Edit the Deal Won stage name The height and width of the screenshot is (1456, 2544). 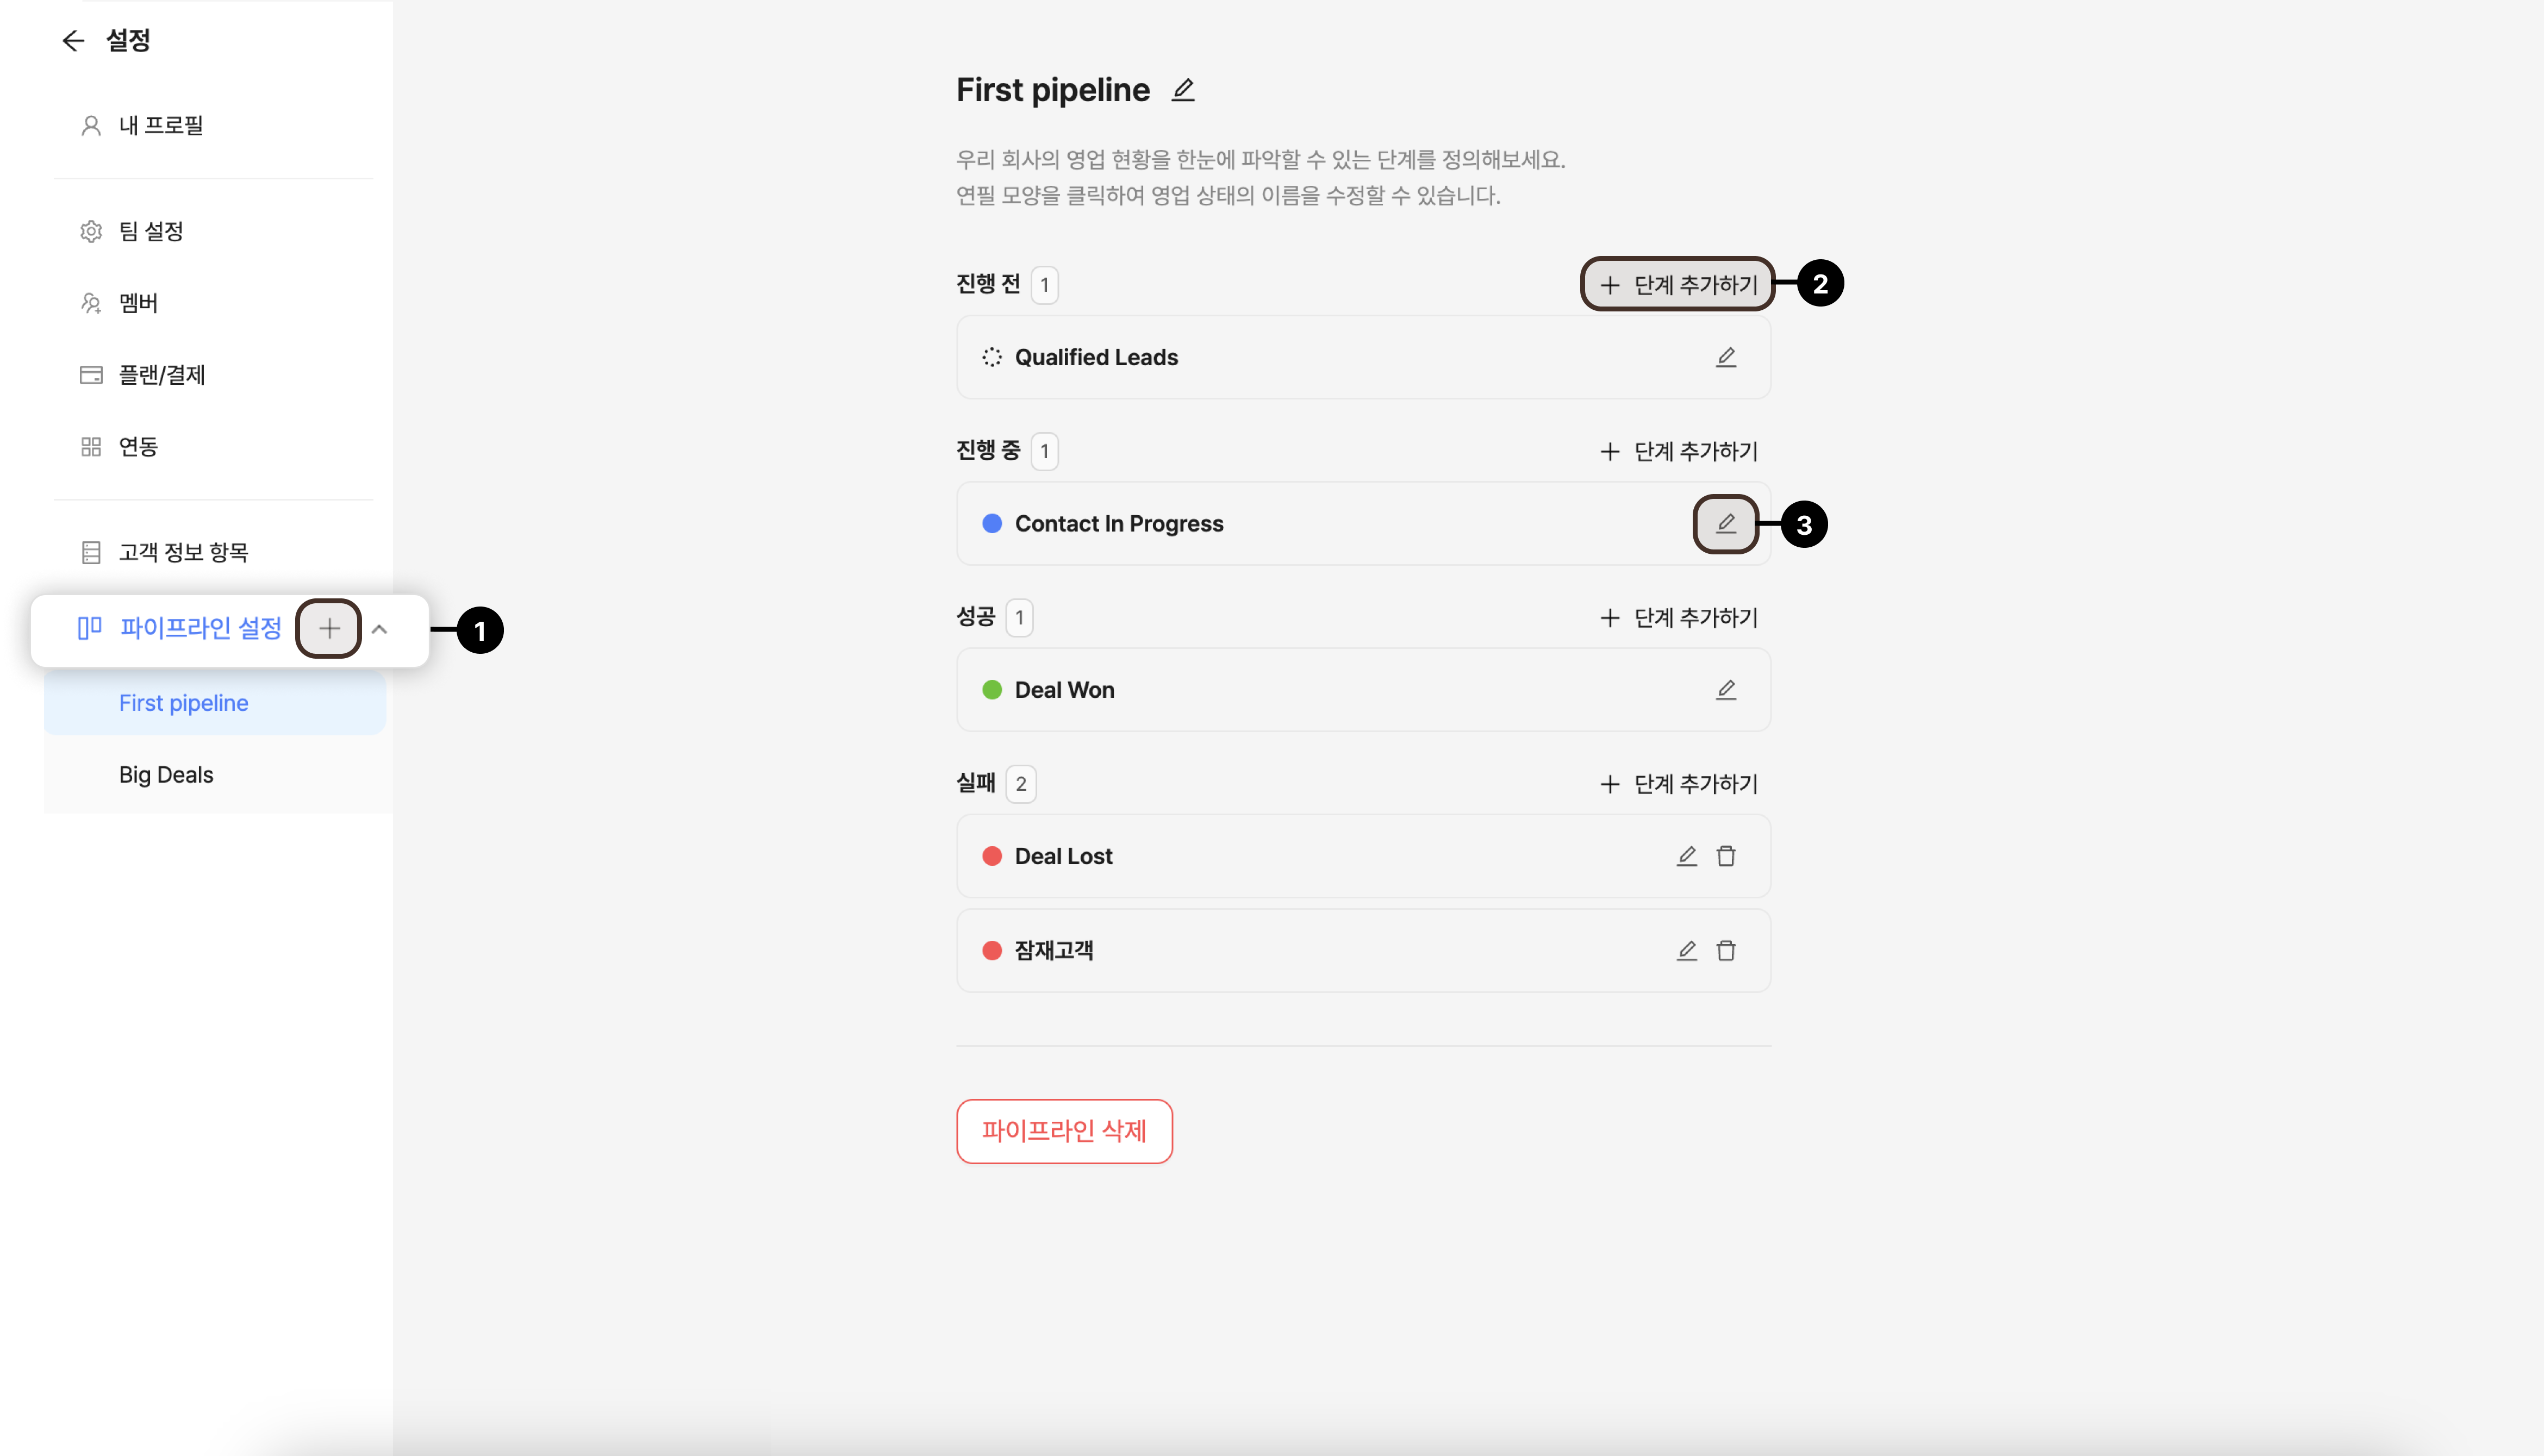click(x=1725, y=690)
